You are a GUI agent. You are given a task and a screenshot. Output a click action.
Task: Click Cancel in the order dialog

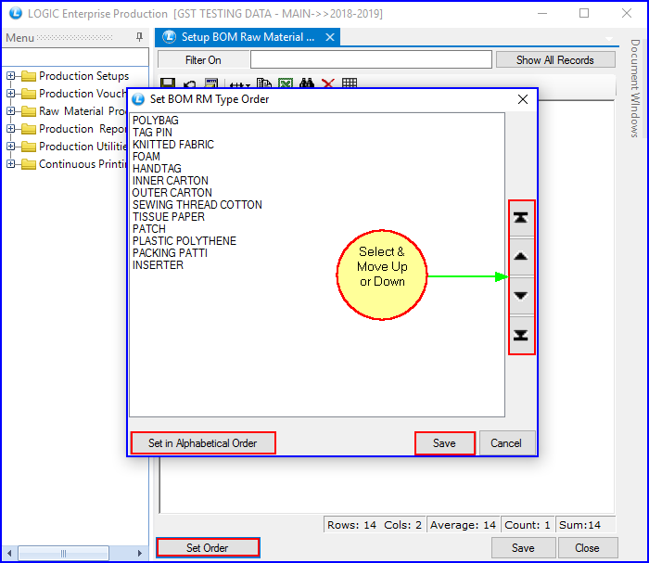click(x=506, y=443)
